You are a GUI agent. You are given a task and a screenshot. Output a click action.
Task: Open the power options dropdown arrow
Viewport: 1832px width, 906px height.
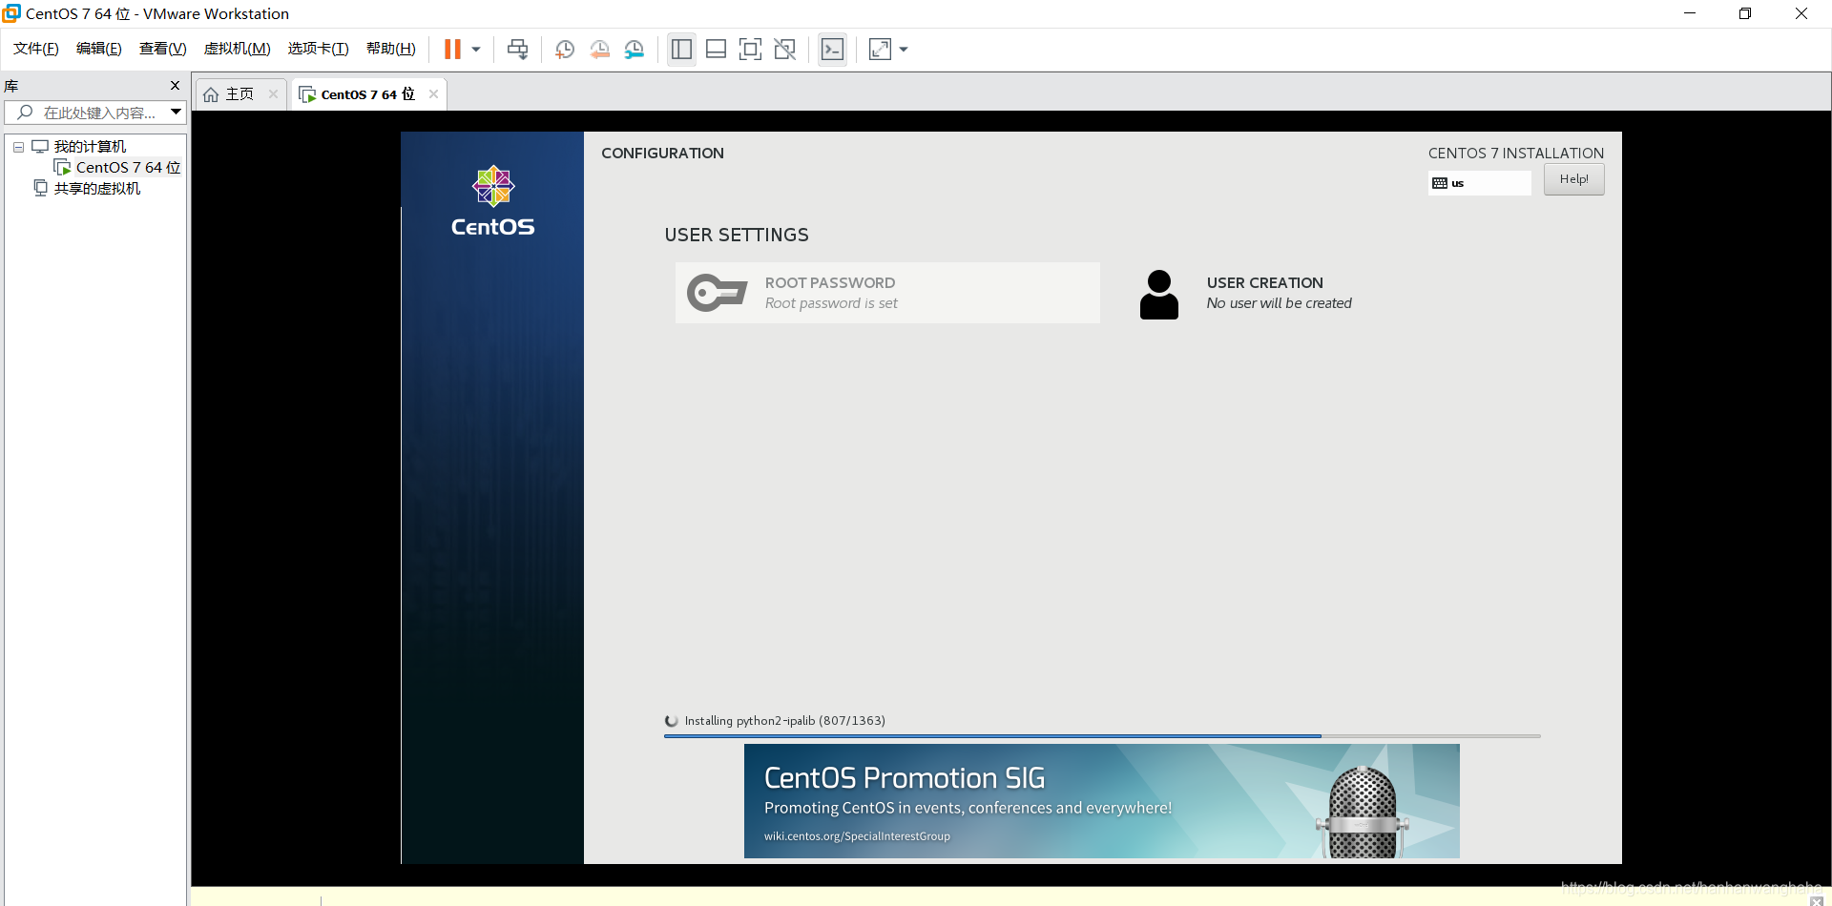tap(476, 50)
